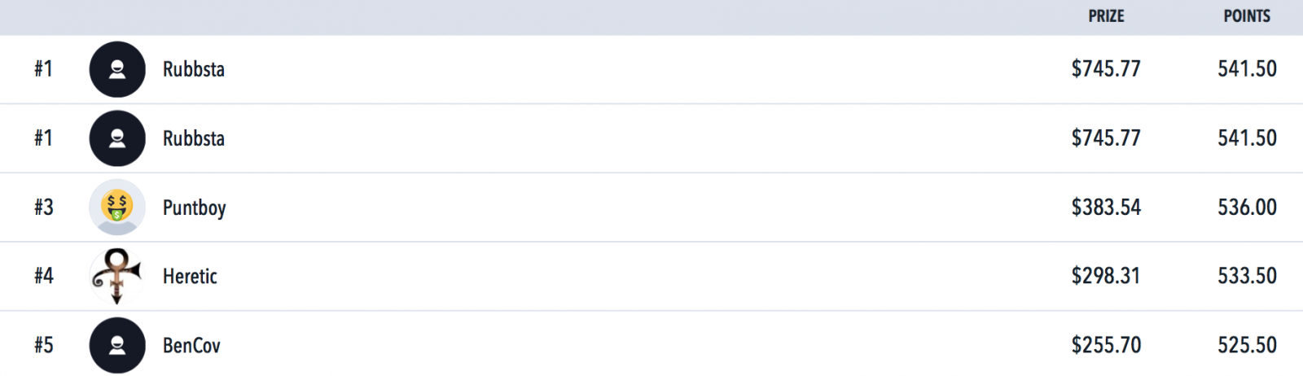Image resolution: width=1303 pixels, height=376 pixels.
Task: Click the $298.31 prize amount
Action: 1106,277
